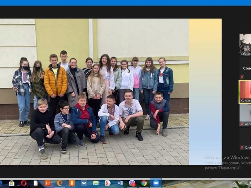Open Viber with unread notification badge

(132, 183)
